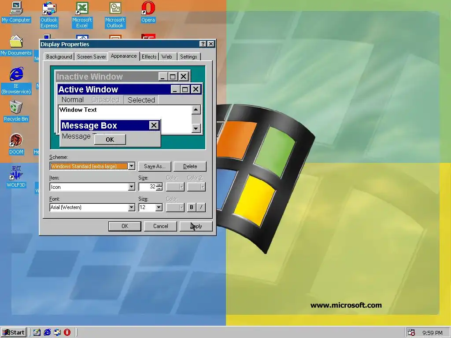Viewport: 451px width, 338px height.
Task: Expand the Scheme dropdown arrow
Action: click(131, 166)
